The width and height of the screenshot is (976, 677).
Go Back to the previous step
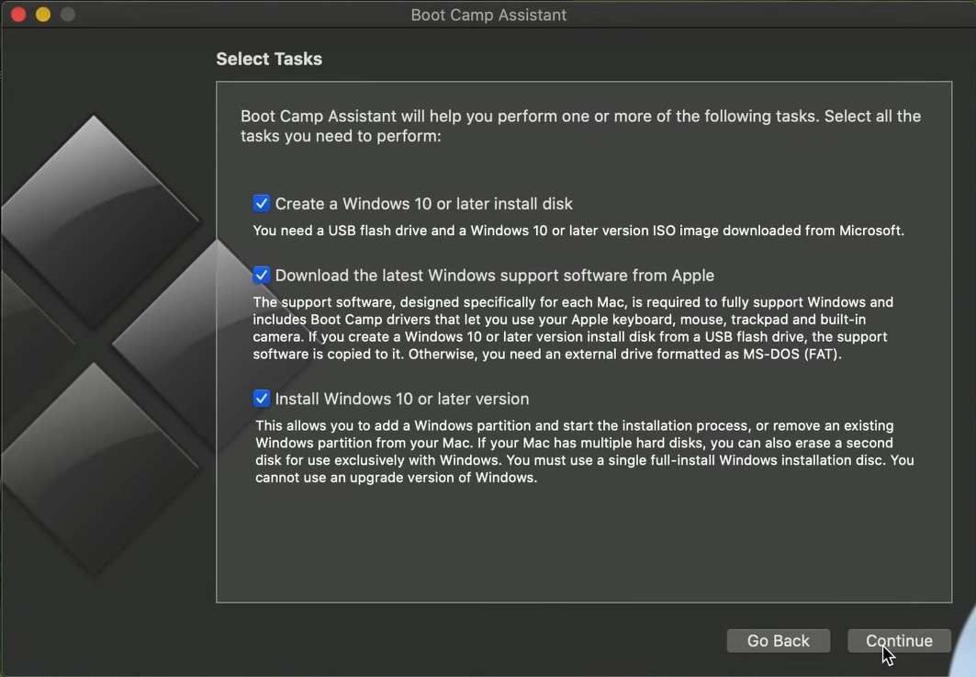(x=778, y=641)
